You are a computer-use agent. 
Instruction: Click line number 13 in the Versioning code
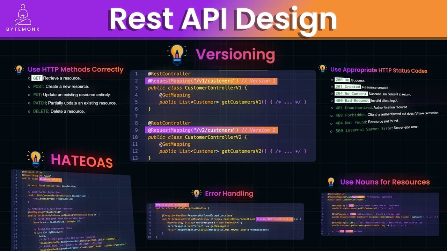click(135, 158)
